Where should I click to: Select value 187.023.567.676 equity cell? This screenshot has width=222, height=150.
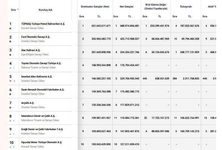click(x=189, y=26)
